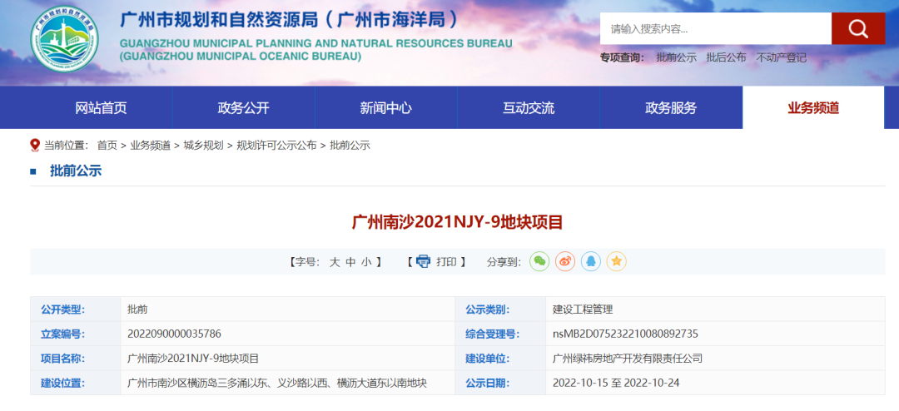Go to 首页 in breadcrumb

coord(107,146)
